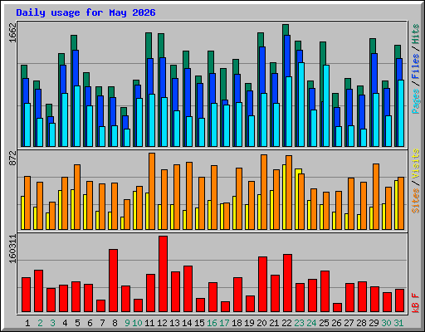This screenshot has width=425, height=332.
Task: Select the yellow visits bar for day 22
Action: click(284, 197)
